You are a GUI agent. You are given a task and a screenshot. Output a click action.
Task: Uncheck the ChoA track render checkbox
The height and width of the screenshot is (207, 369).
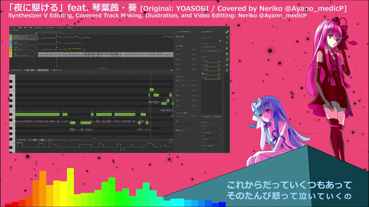203,74
